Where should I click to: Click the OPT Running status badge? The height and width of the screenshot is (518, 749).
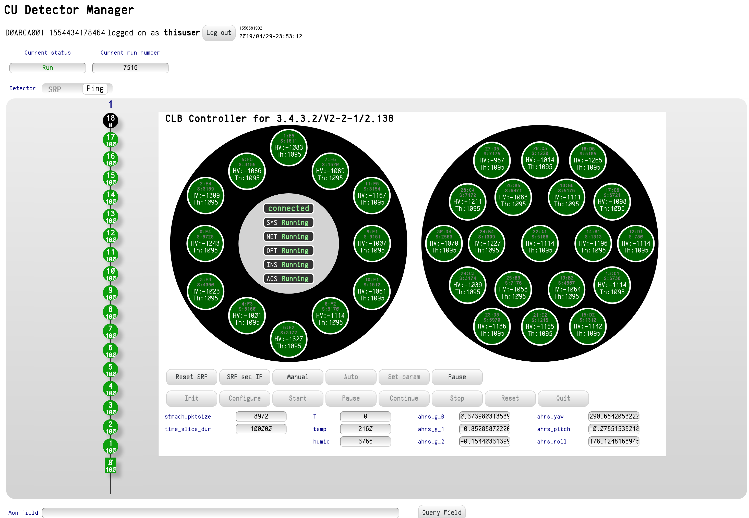288,250
